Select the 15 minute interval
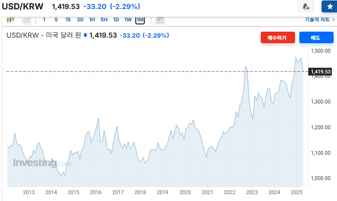The height and width of the screenshot is (201, 337). (x=68, y=20)
